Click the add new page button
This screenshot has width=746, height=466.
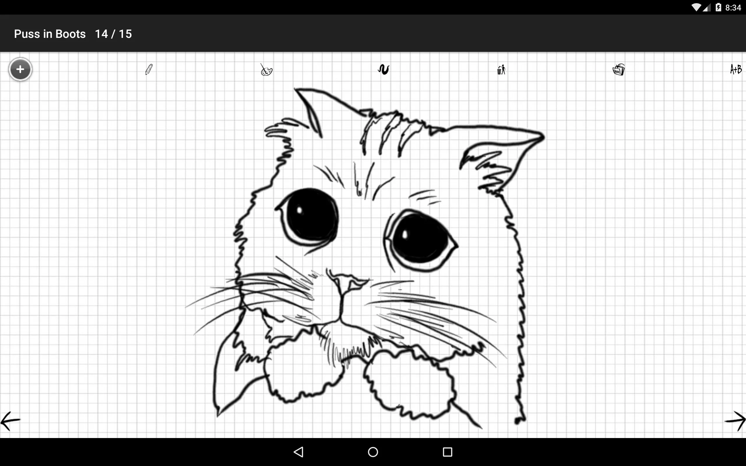pos(20,69)
